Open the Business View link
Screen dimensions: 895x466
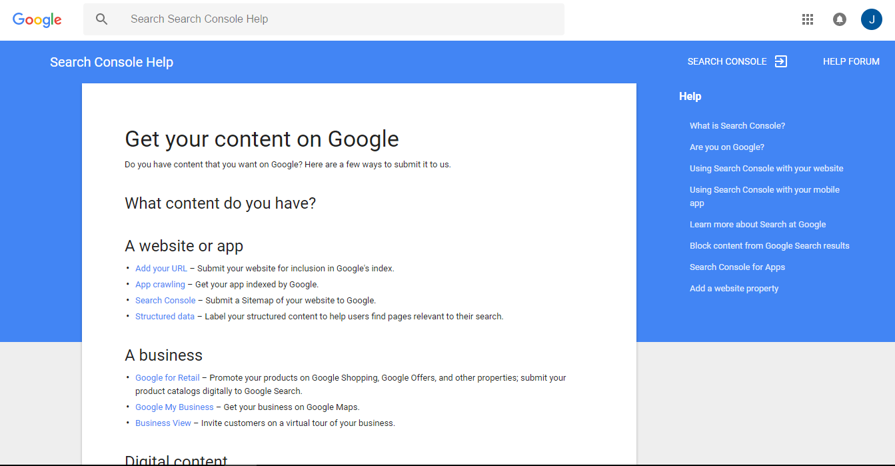click(x=163, y=423)
